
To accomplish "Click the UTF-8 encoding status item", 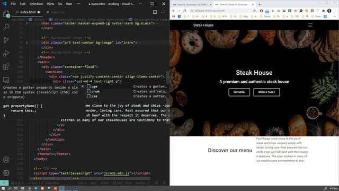I will [82, 183].
